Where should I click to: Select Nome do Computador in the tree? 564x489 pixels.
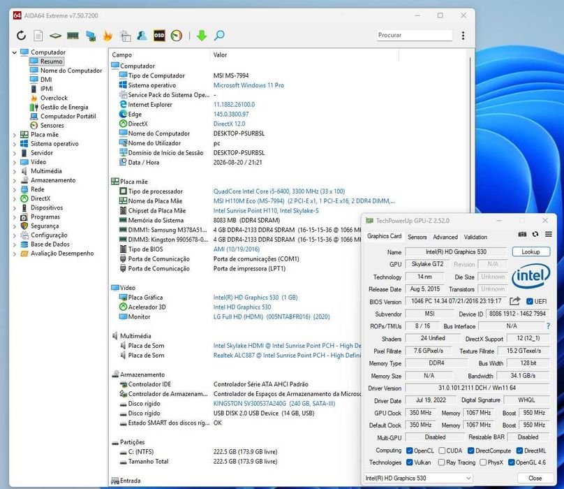point(71,71)
